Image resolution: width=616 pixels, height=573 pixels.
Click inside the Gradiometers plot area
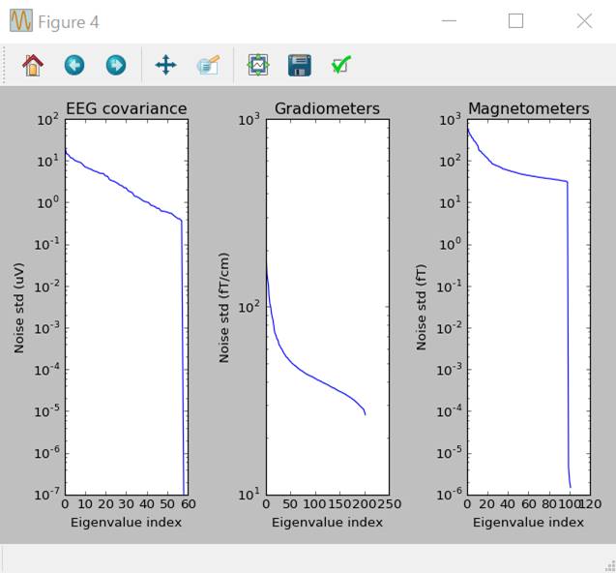coord(327,242)
